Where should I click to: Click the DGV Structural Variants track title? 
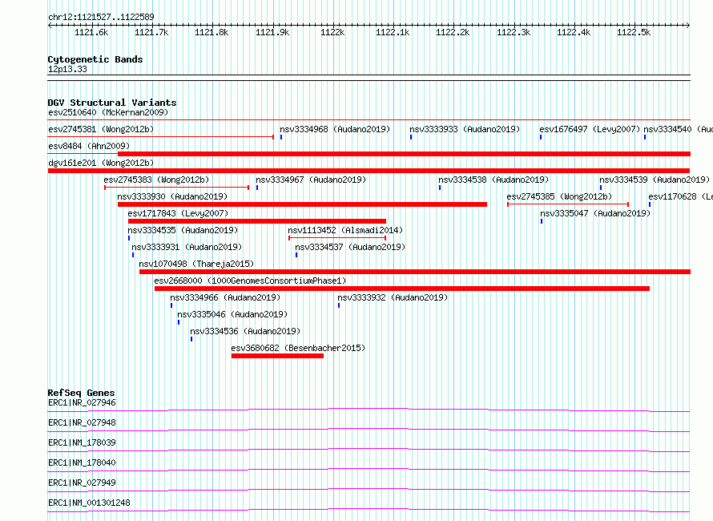[112, 103]
